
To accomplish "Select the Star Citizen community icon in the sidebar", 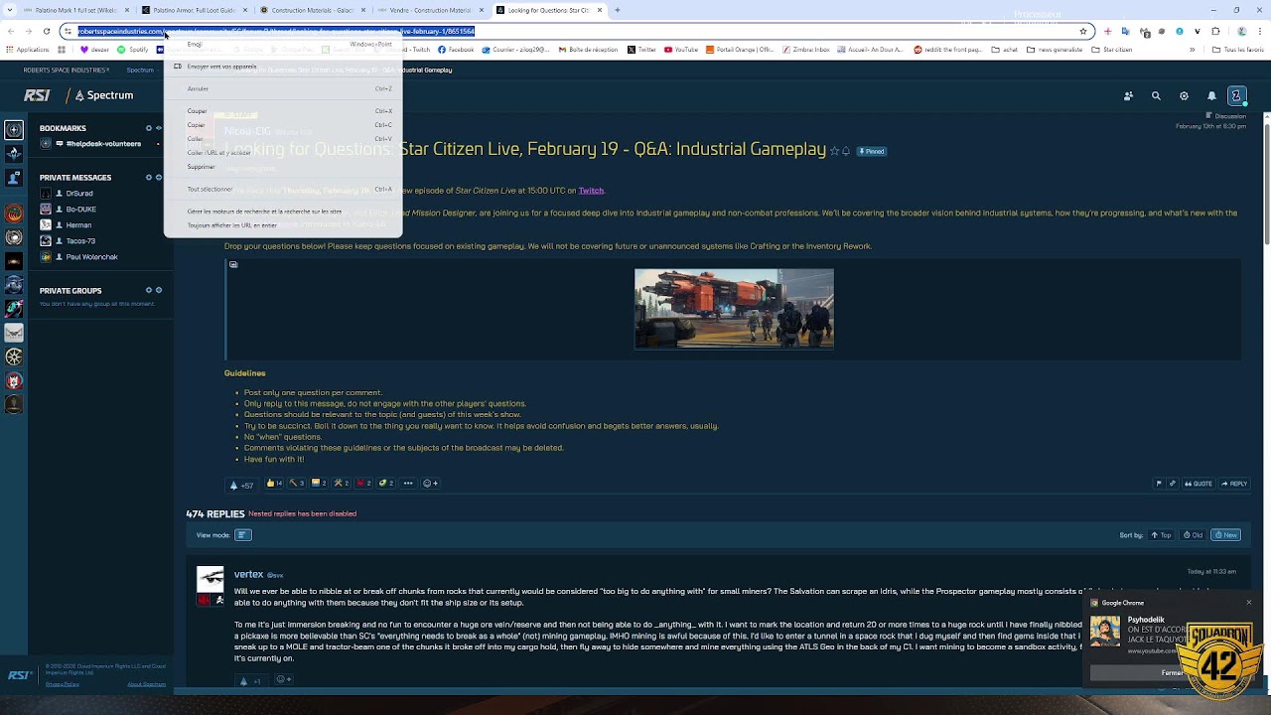I will [14, 129].
